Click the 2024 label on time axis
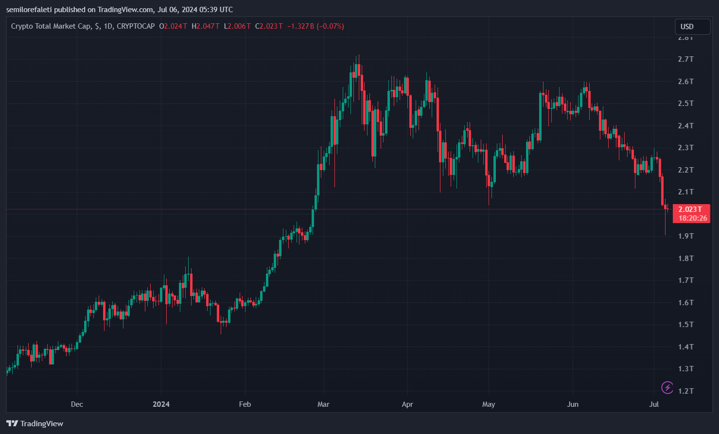 (161, 404)
